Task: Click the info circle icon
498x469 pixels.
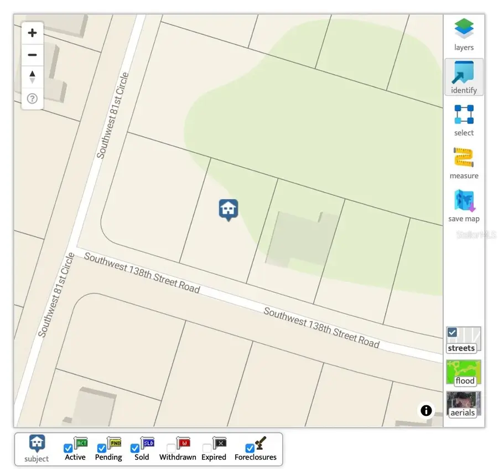Action: (x=426, y=410)
